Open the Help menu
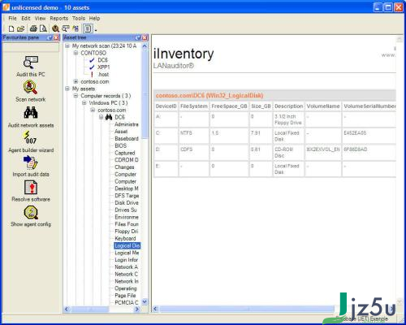Screen dimensions: 406x325 pos(94,18)
